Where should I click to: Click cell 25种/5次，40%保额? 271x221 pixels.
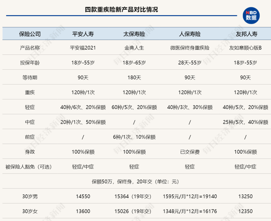(x=245, y=122)
